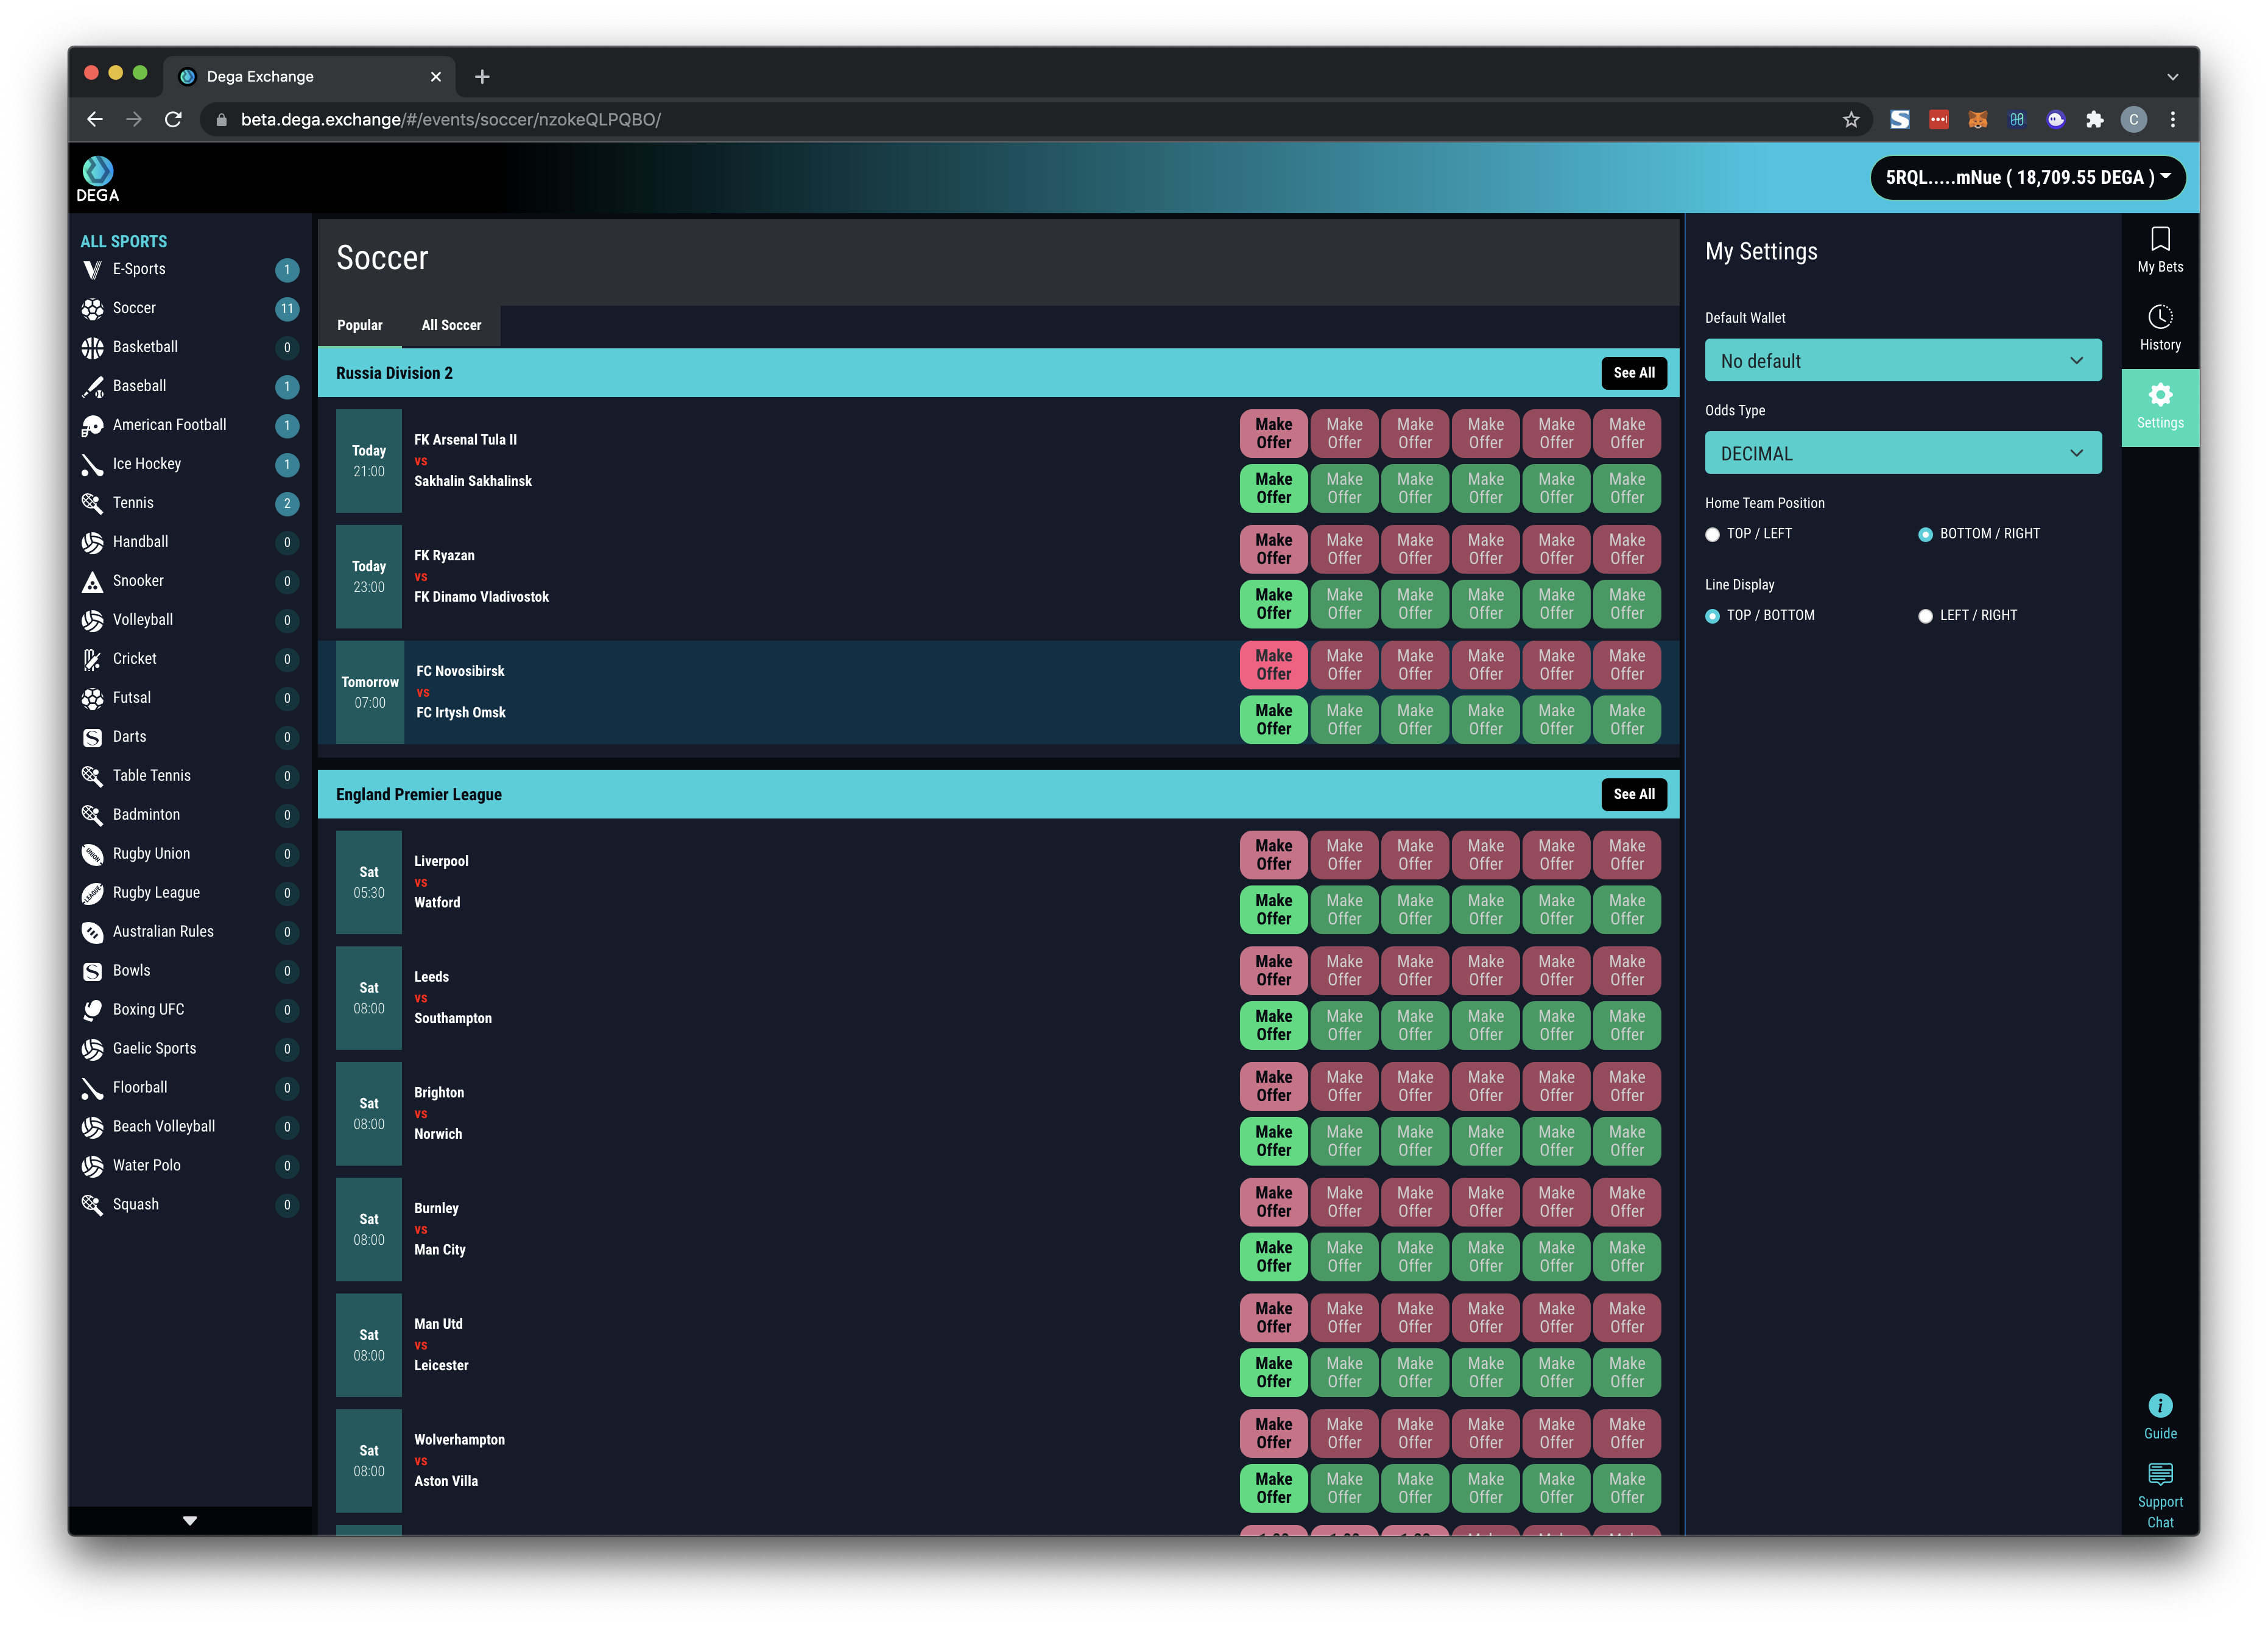This screenshot has width=2268, height=1626.
Task: Open the History clock icon
Action: click(2159, 318)
